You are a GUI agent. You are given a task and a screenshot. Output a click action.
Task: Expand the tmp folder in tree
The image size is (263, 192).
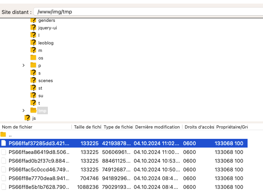(x=23, y=111)
